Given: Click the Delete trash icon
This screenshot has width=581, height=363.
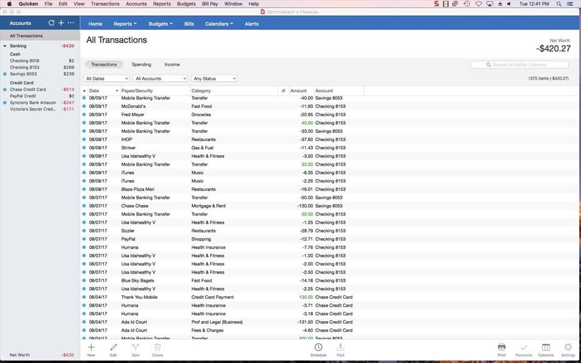Looking at the screenshot, I should [x=157, y=347].
